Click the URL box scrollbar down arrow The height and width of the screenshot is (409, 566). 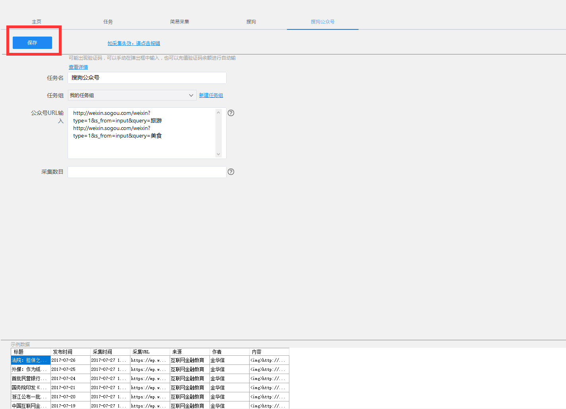219,154
